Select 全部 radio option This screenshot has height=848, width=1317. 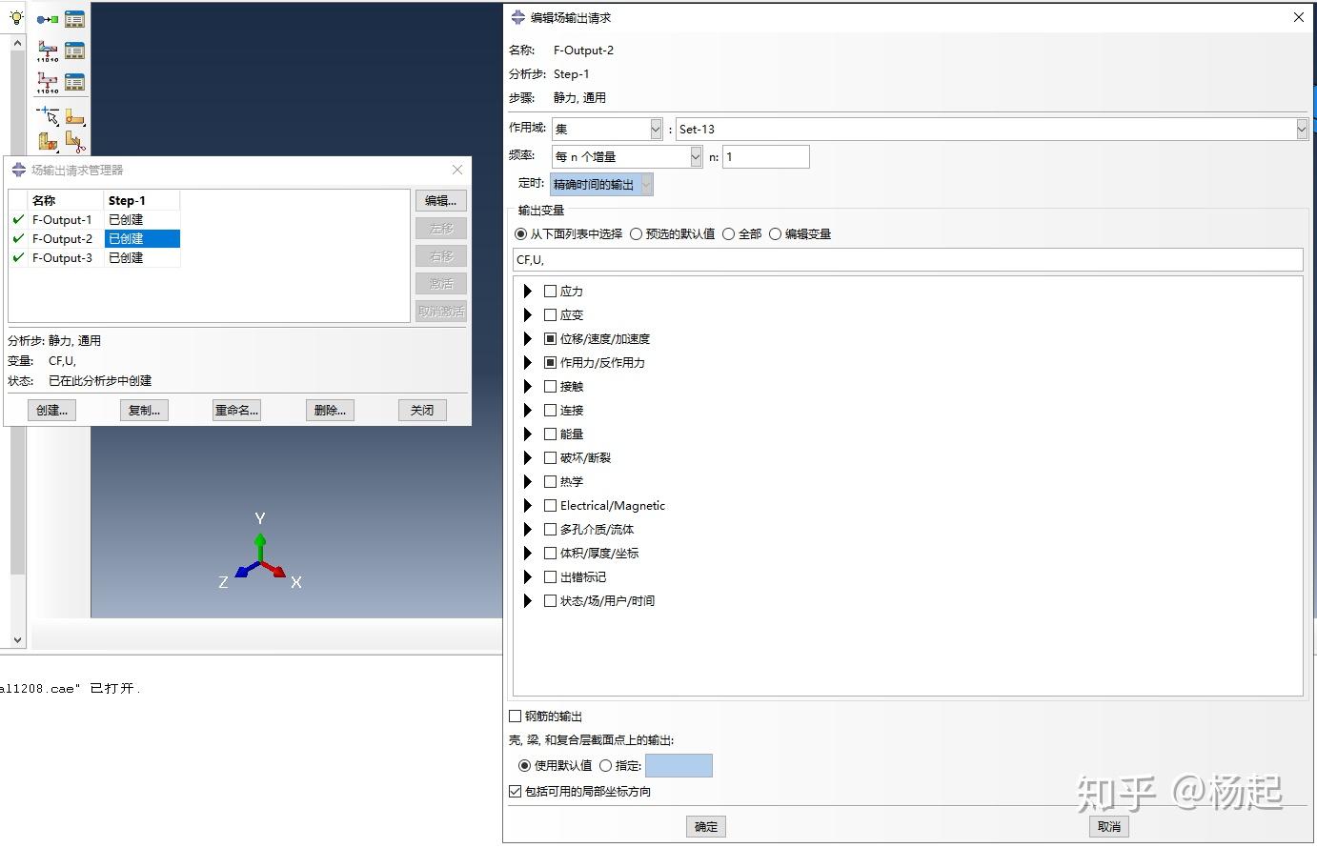[x=728, y=233]
